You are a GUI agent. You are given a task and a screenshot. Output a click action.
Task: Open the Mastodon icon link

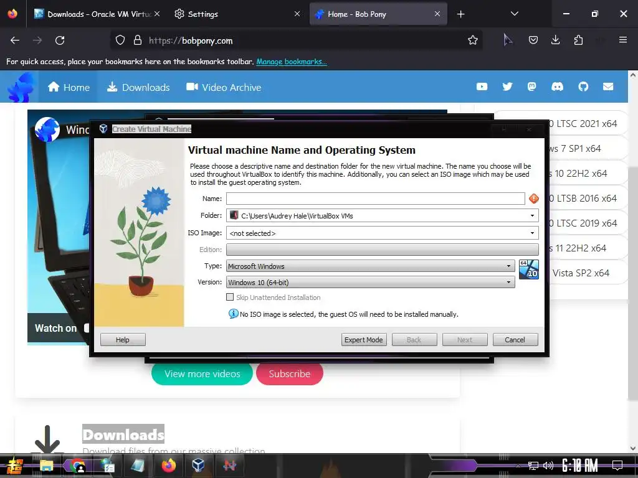(x=532, y=87)
